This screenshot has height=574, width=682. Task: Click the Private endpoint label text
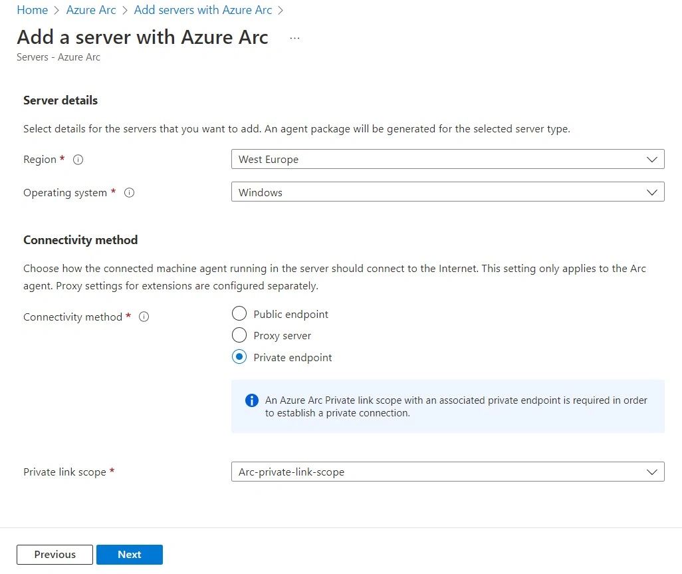point(292,358)
